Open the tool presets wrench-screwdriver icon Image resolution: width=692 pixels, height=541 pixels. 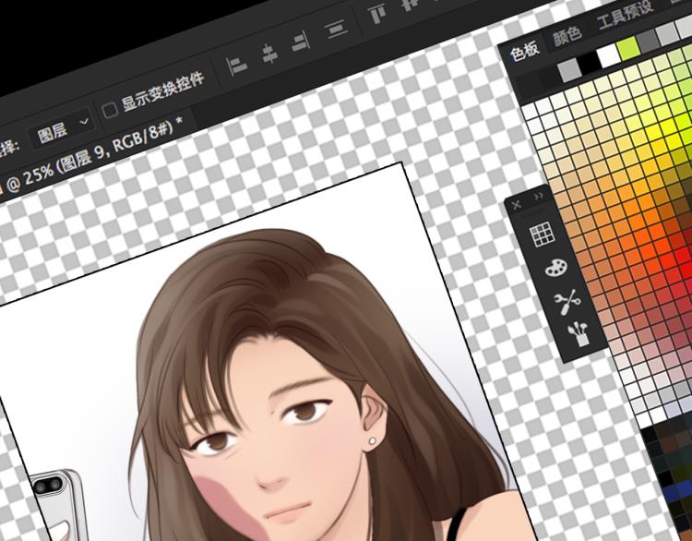pos(566,300)
